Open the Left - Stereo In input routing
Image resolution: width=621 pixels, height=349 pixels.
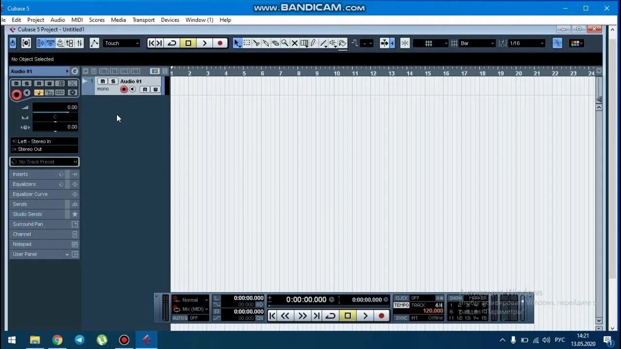44,142
